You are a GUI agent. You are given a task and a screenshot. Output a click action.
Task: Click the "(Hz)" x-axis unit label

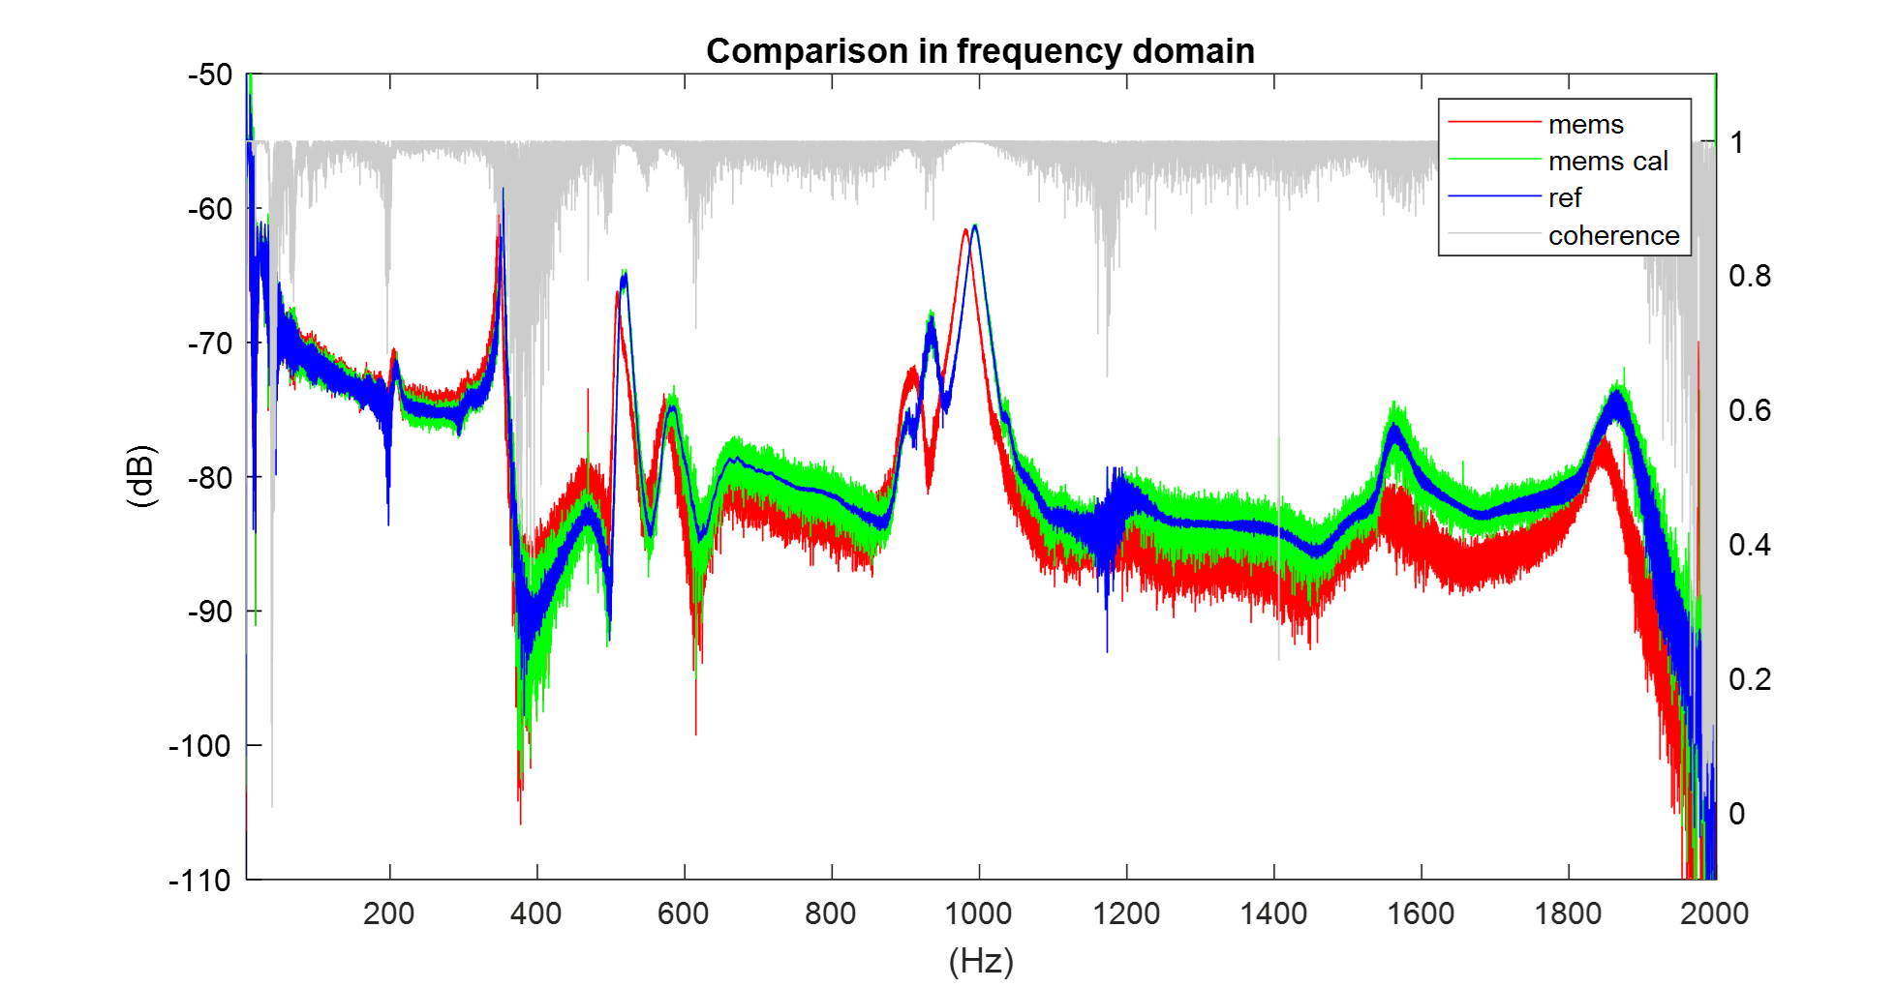tap(981, 961)
